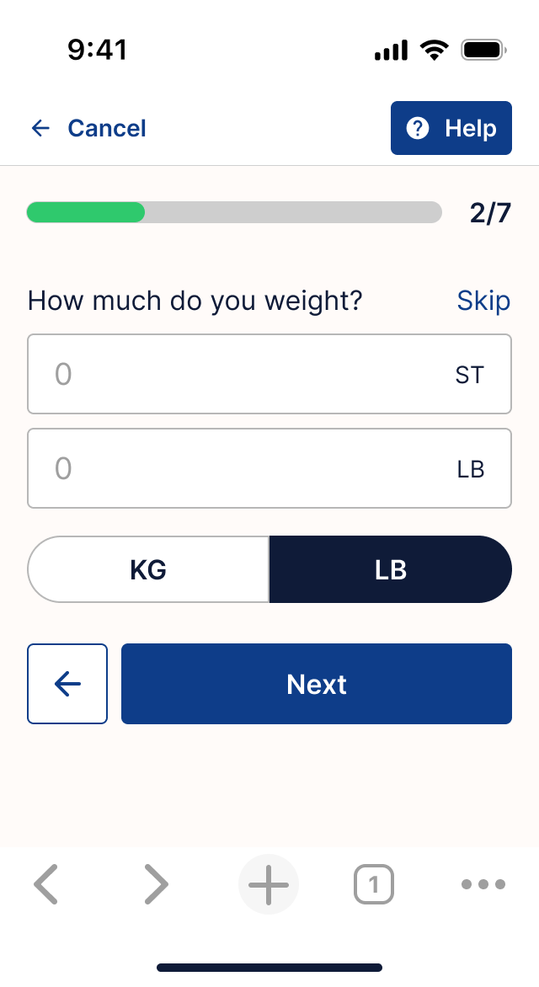Click the Next button
This screenshot has height=987, width=539.
click(x=317, y=684)
